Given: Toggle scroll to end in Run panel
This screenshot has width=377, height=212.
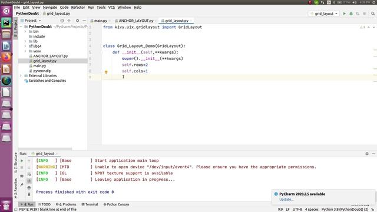Looking at the screenshot, I should click(29, 181).
